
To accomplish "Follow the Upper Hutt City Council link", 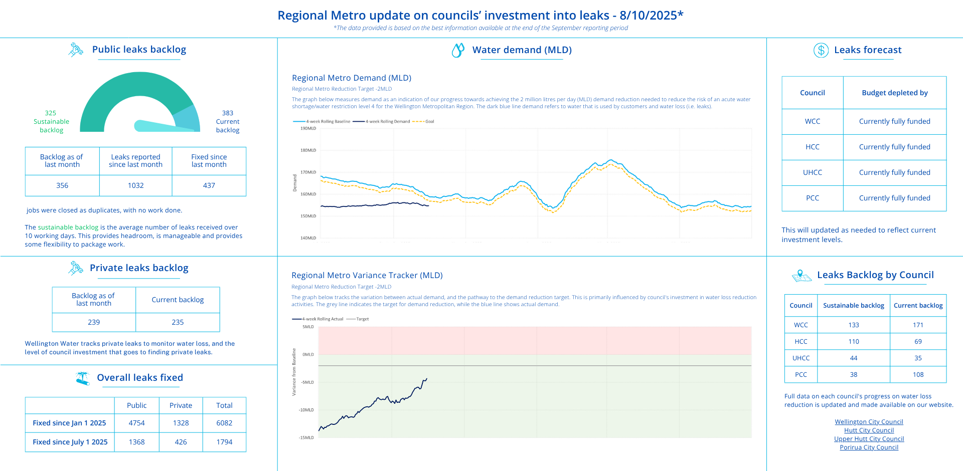I will (869, 439).
